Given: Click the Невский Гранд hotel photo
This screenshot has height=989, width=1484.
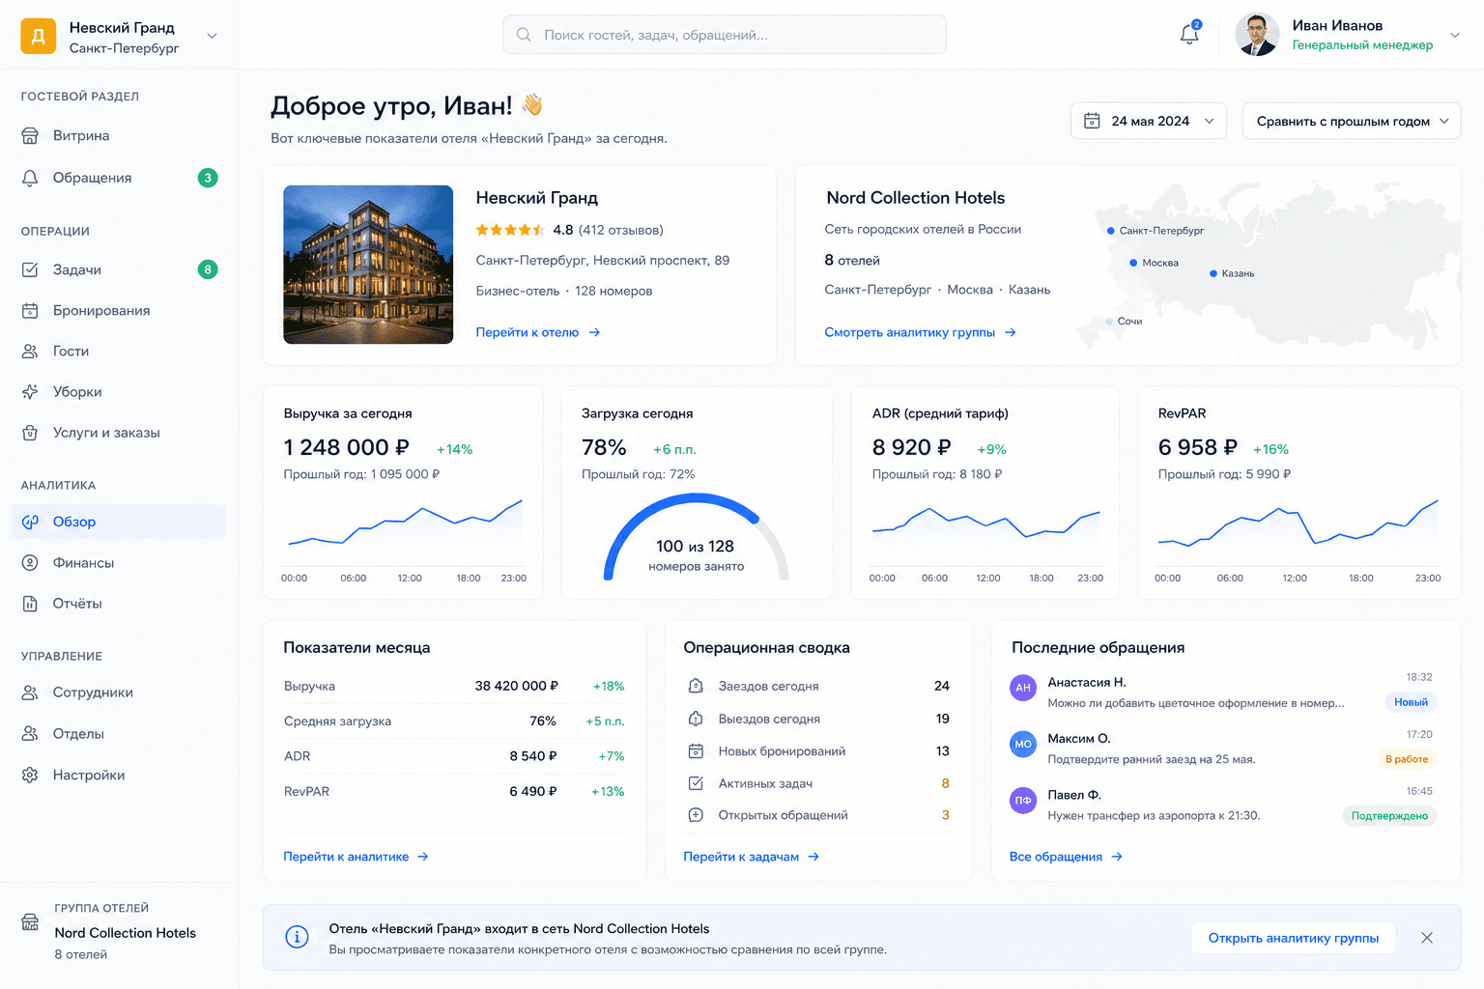Looking at the screenshot, I should [368, 265].
